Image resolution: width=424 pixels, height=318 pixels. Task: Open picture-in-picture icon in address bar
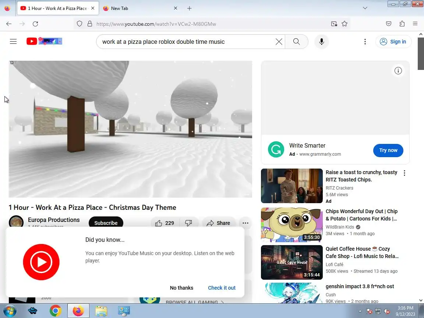pyautogui.click(x=334, y=24)
